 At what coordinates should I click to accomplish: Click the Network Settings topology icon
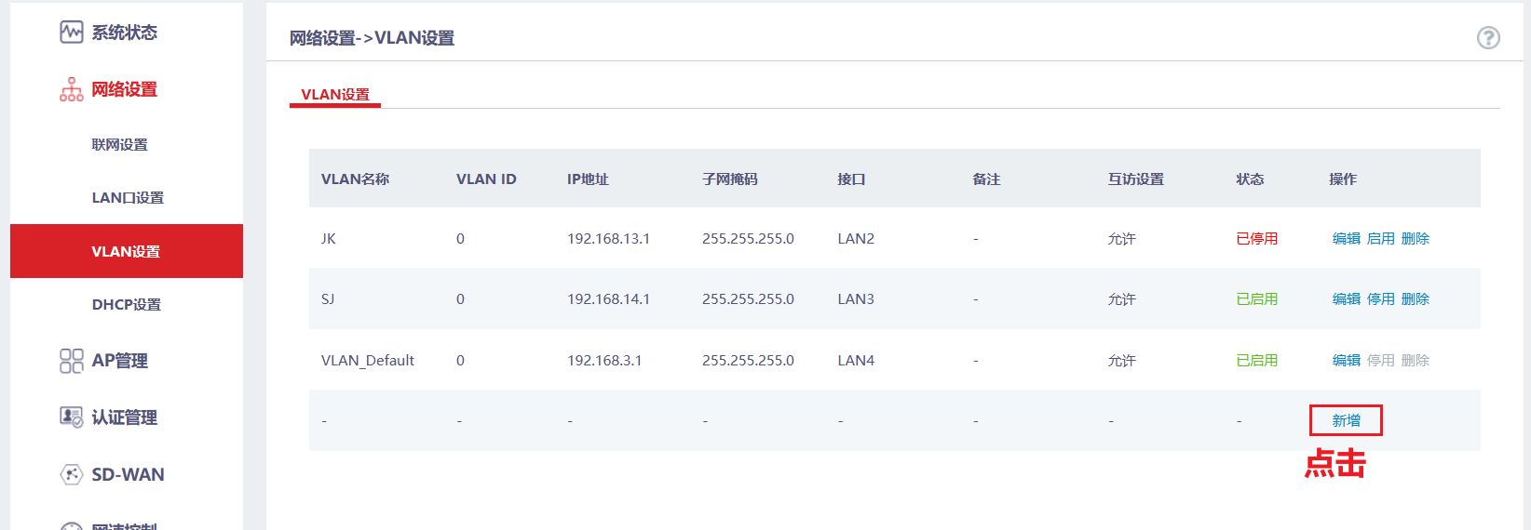[x=72, y=89]
